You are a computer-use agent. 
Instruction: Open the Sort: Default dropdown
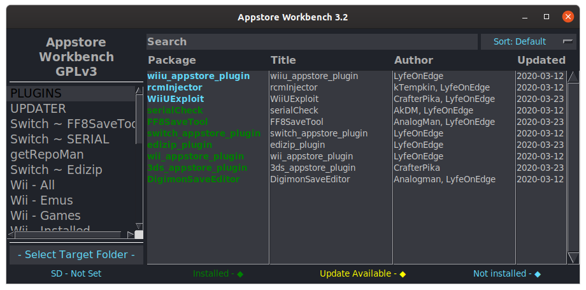(x=529, y=41)
